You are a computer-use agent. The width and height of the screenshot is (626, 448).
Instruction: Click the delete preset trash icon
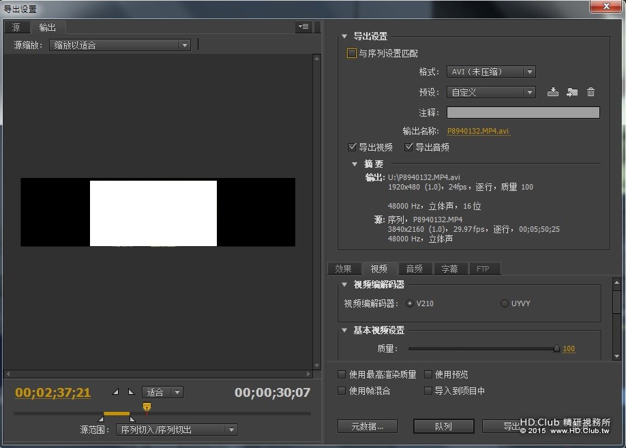[x=591, y=92]
